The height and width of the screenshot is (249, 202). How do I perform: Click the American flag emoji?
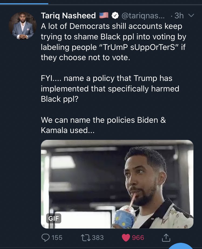point(104,15)
